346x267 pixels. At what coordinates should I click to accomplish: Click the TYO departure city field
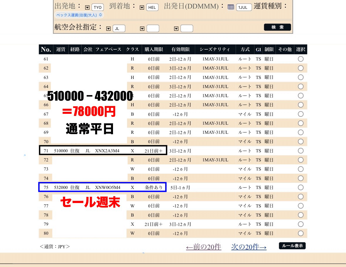(97, 7)
